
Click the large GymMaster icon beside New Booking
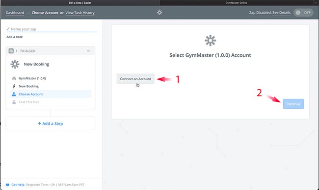tap(15, 64)
